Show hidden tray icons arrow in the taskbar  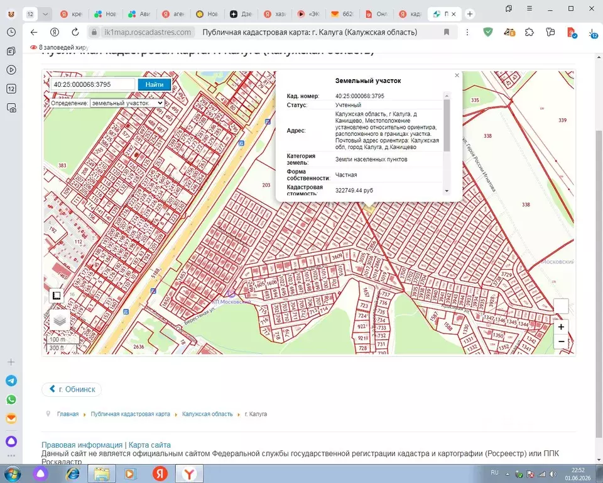[x=508, y=474]
